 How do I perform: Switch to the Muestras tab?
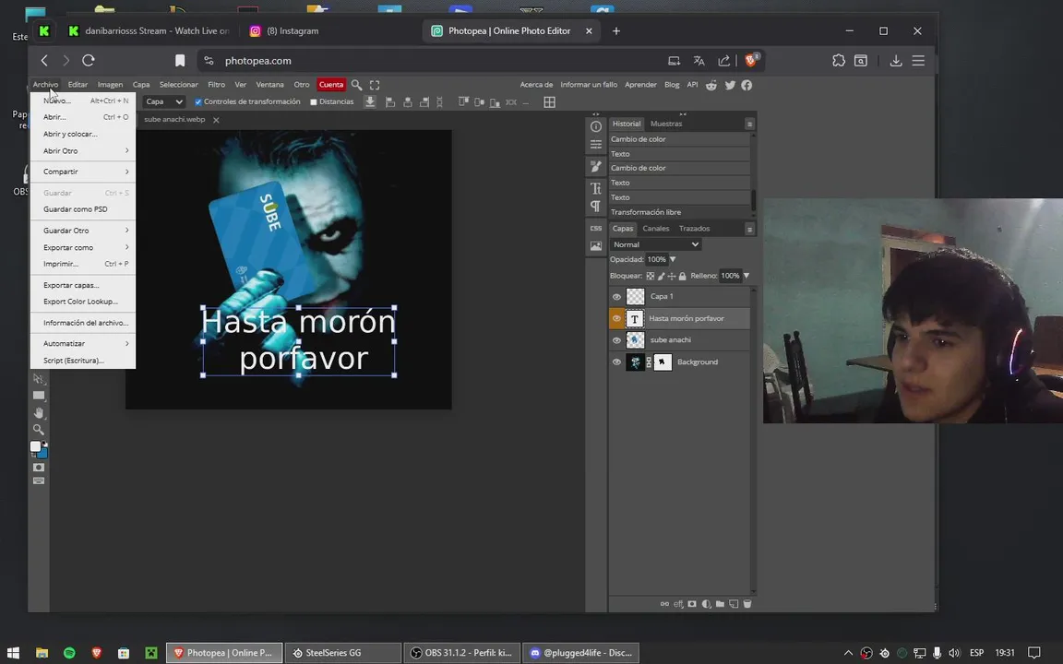(x=665, y=124)
